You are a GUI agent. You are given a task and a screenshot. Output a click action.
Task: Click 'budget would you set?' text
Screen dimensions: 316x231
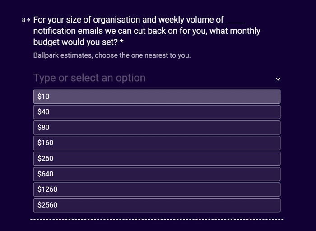point(75,42)
